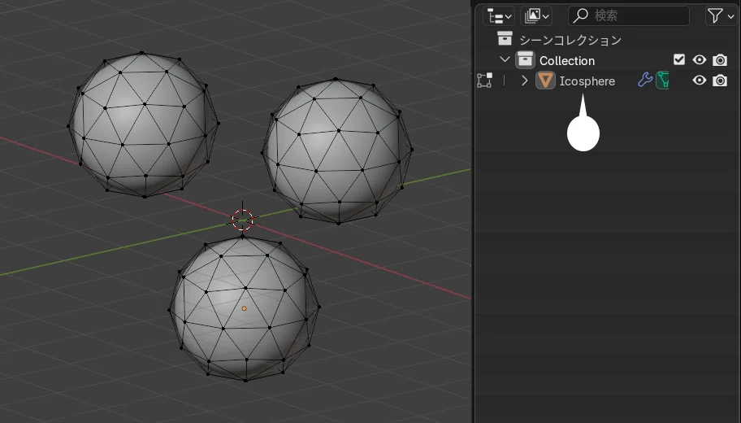This screenshot has height=423, width=741.
Task: Hide Collection in viewport via eye icon
Action: (x=700, y=59)
